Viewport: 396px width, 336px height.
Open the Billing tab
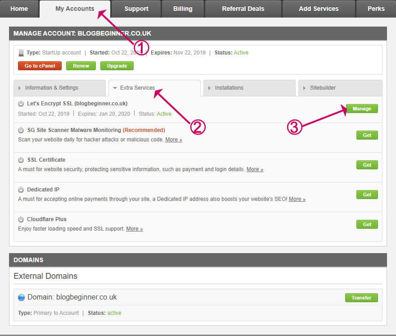[x=183, y=9]
